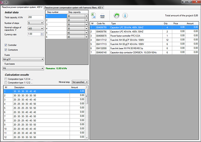The height and width of the screenshot is (142, 201).
Task: Click the CP application icon in title bar
Action: tap(2, 2)
